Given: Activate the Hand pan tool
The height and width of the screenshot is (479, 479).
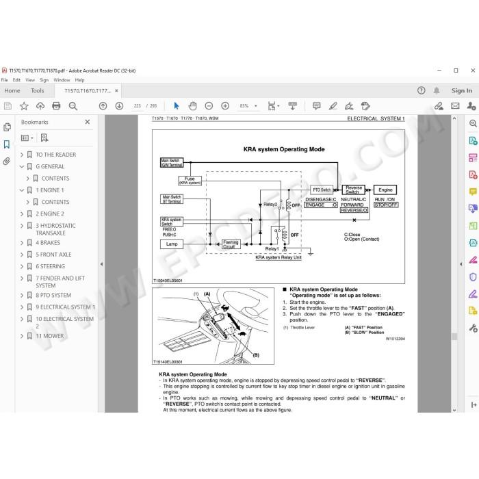Looking at the screenshot, I should (x=192, y=106).
